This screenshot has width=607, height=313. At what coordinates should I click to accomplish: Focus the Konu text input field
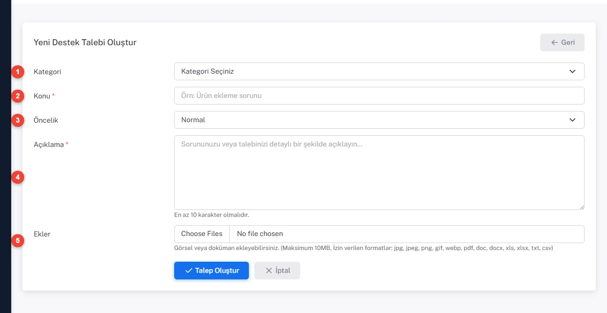click(x=379, y=96)
